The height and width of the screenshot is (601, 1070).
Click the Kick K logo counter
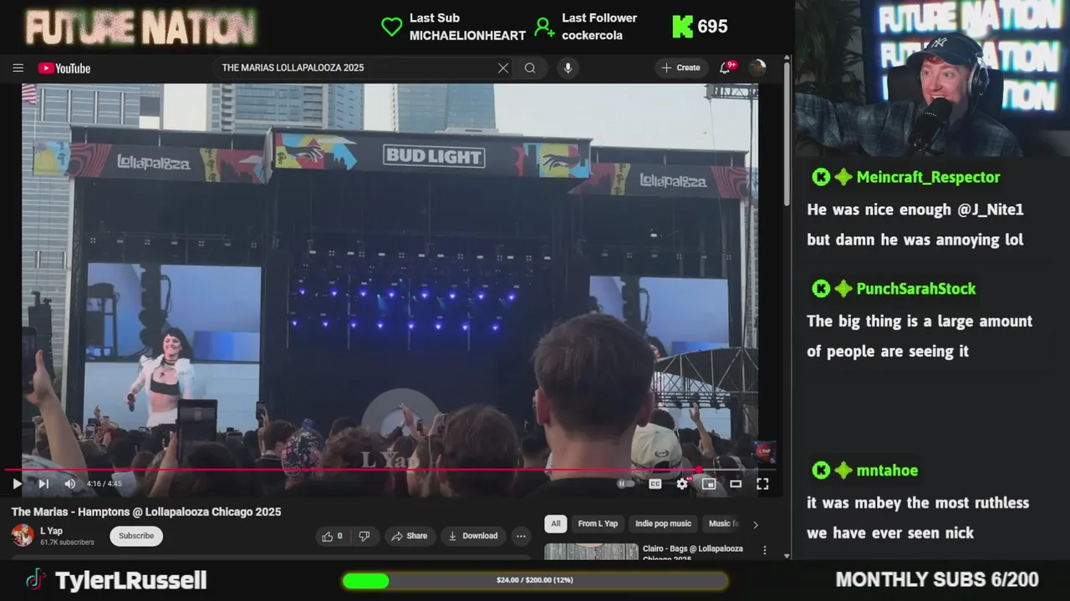point(683,27)
